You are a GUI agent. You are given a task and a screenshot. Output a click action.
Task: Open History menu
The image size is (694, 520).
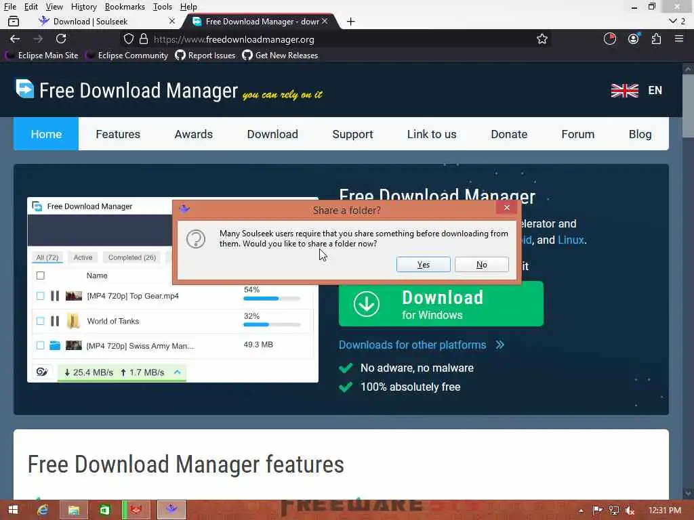pyautogui.click(x=83, y=7)
